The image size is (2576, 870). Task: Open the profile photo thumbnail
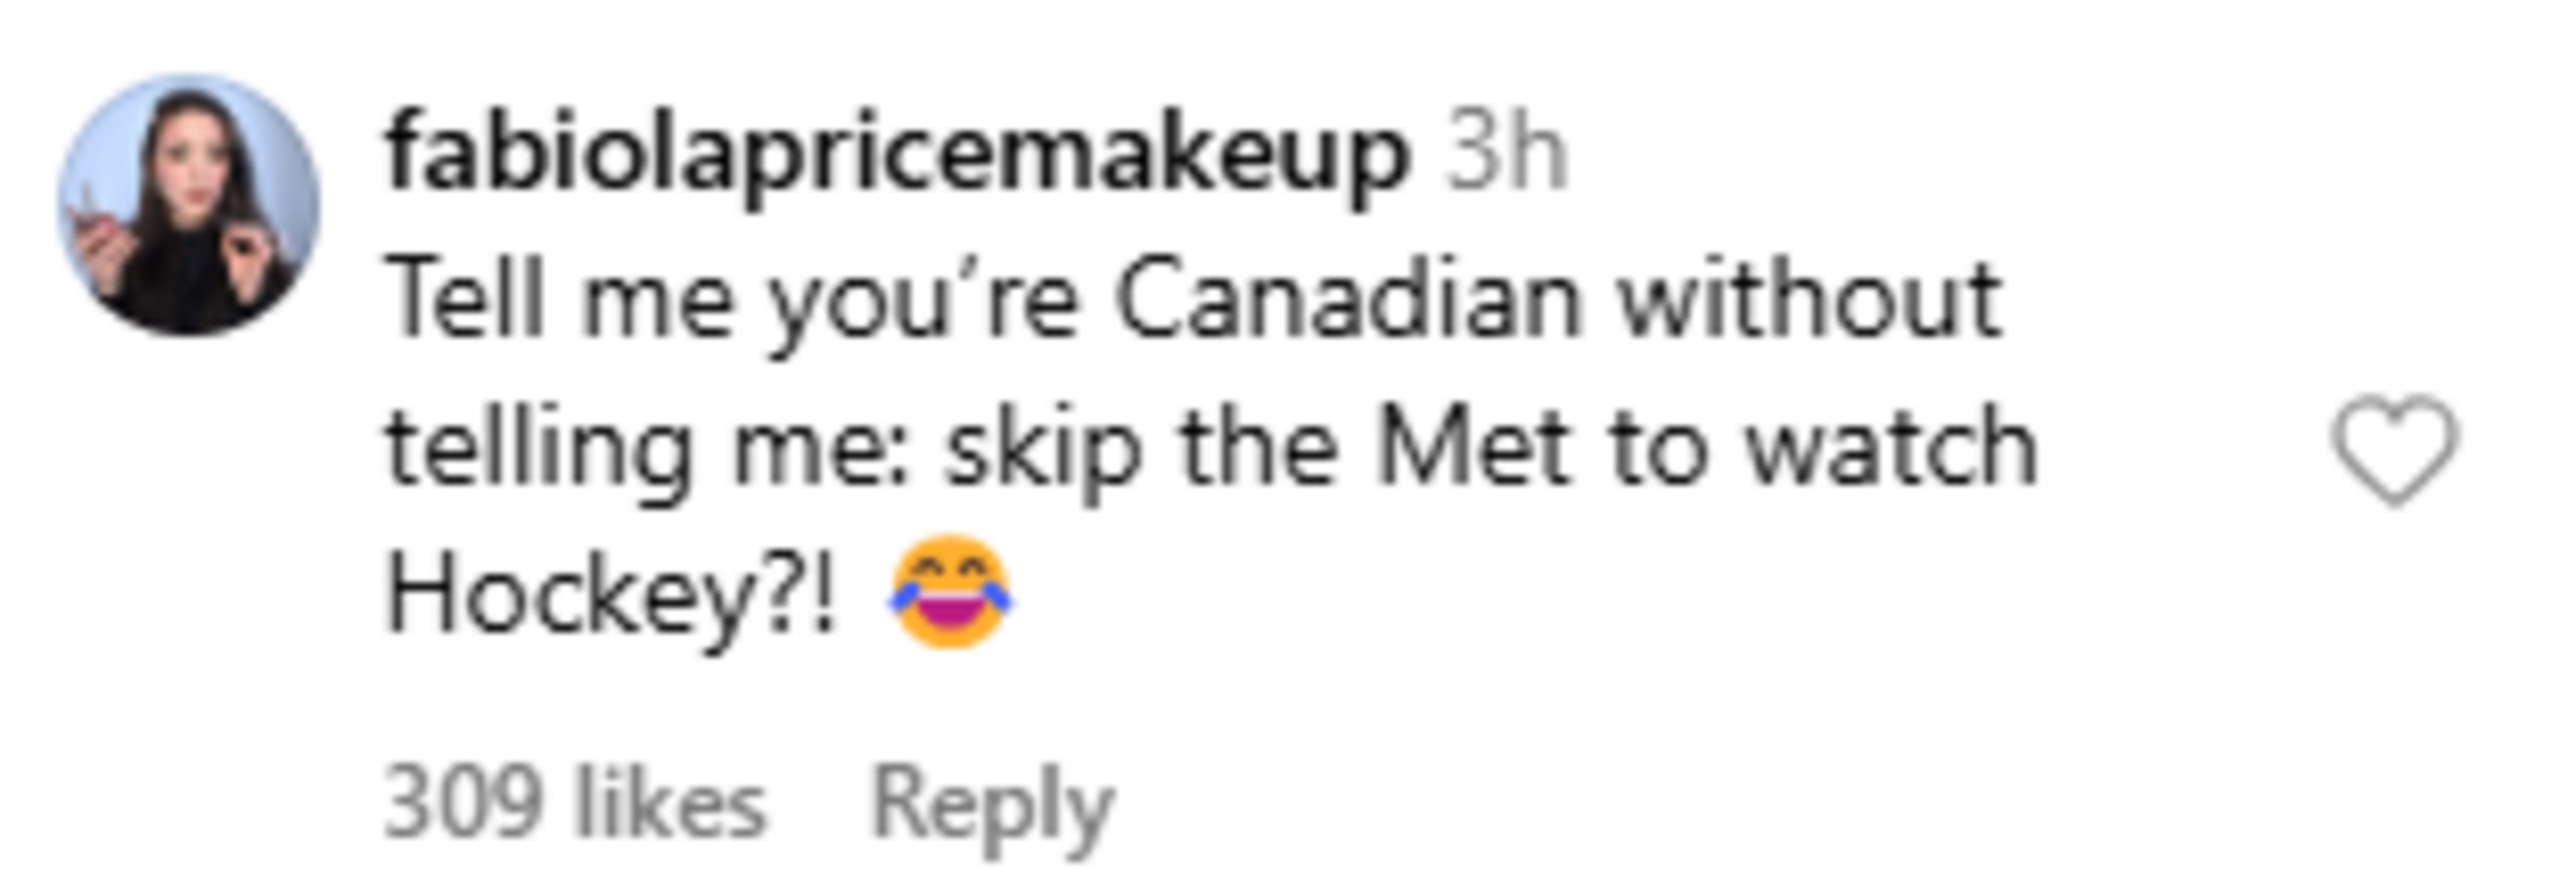pos(189,205)
